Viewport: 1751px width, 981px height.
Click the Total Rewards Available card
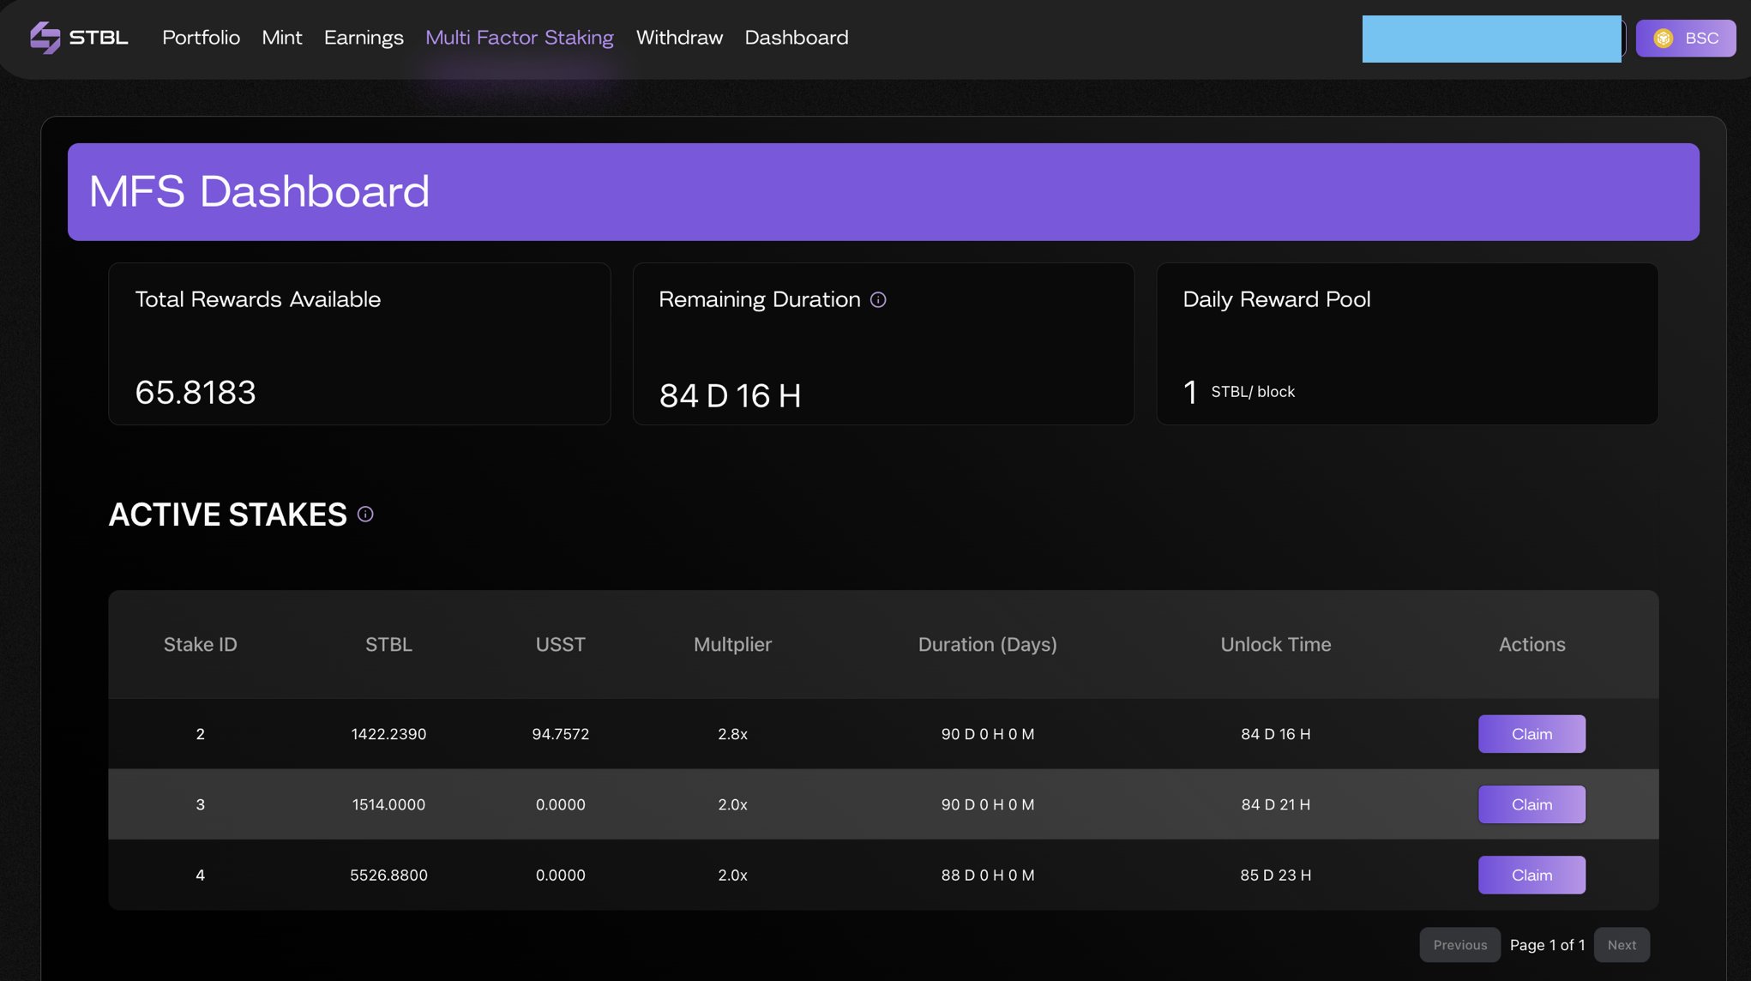coord(359,344)
